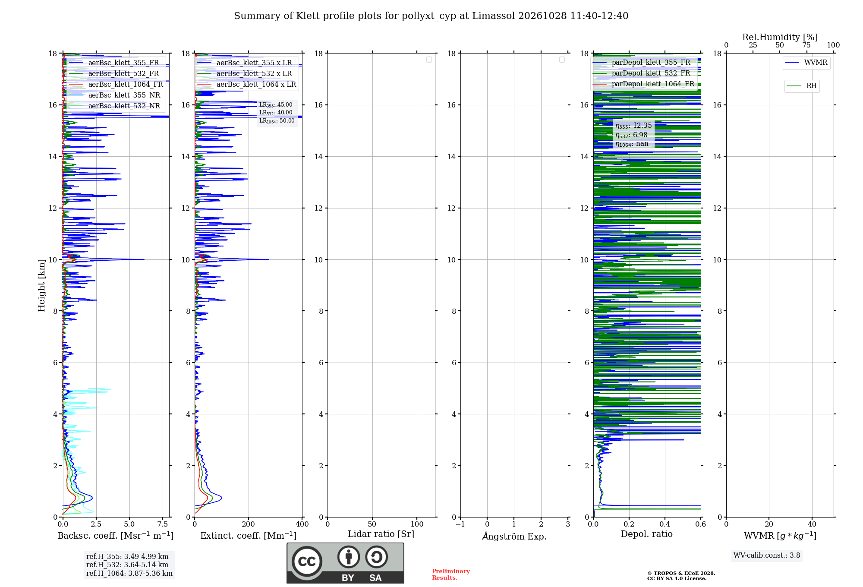Click the LR532: 40.00 annotation

tap(276, 113)
